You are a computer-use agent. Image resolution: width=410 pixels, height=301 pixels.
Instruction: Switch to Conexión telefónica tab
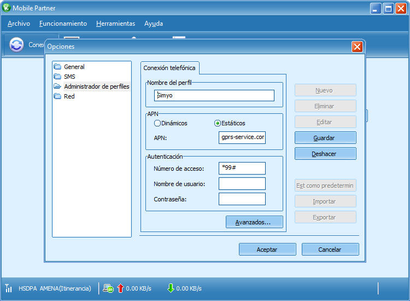(169, 68)
